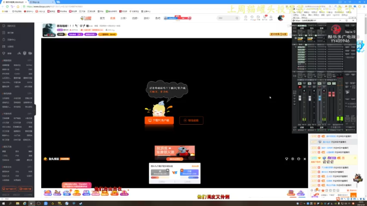Click the first gift icon in gift bar

click(x=48, y=193)
